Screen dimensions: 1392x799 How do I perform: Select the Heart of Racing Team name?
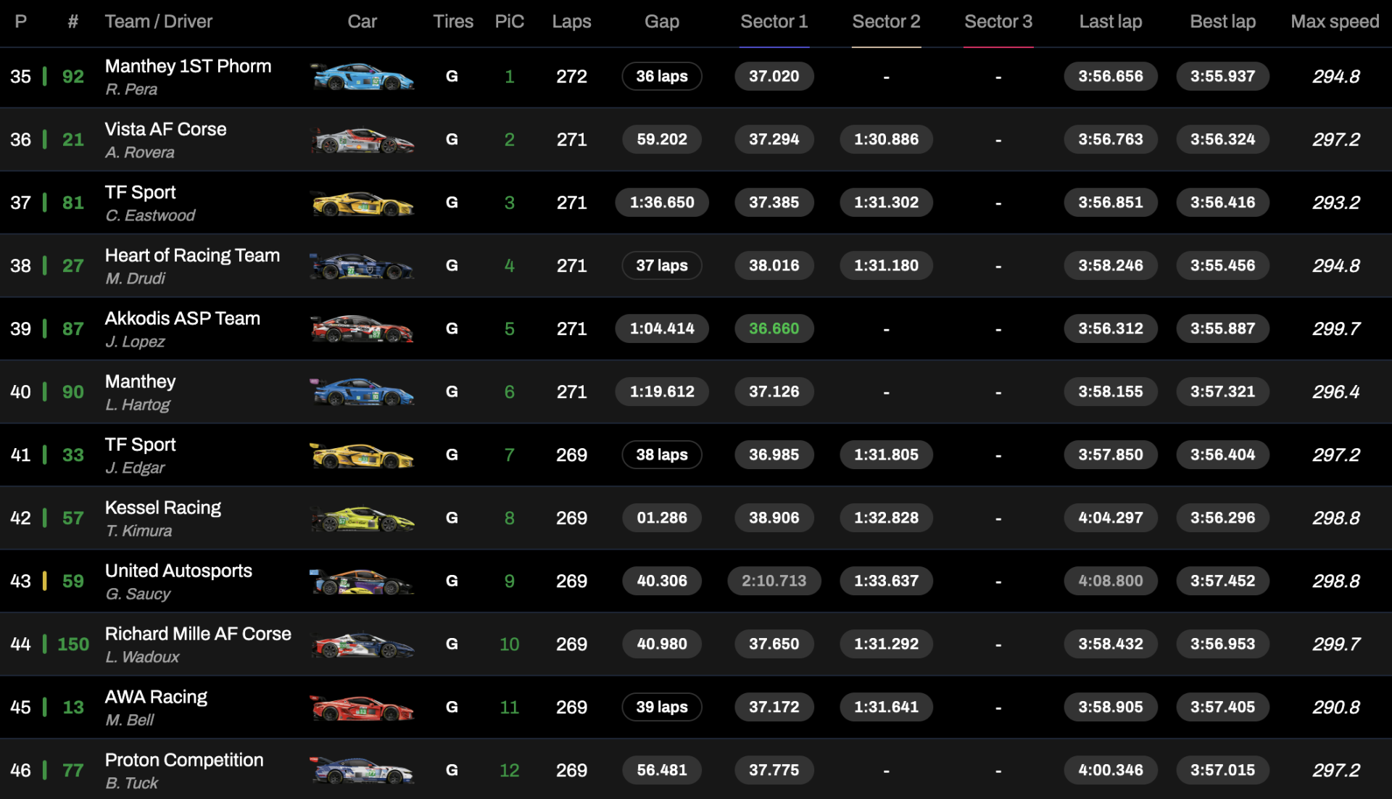(x=192, y=255)
